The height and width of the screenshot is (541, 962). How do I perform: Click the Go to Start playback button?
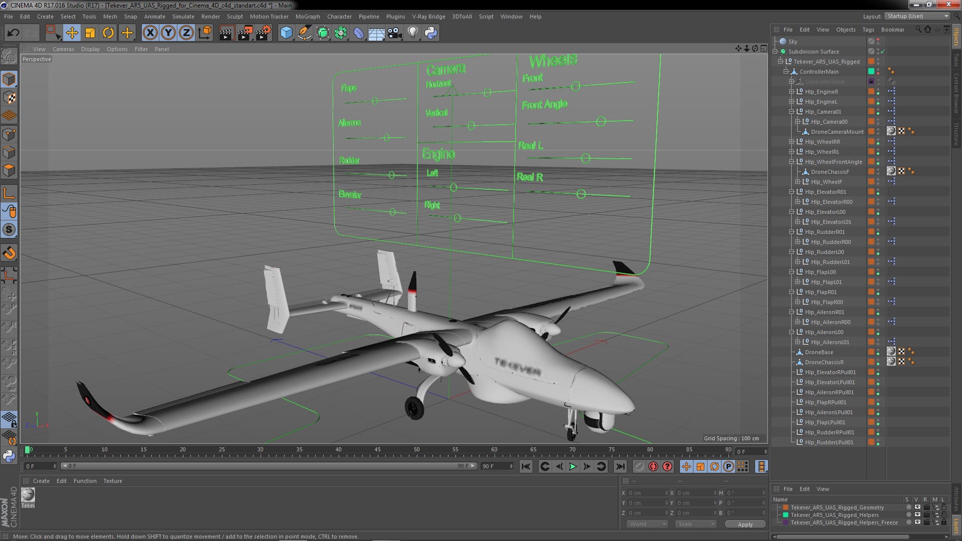[x=526, y=466]
